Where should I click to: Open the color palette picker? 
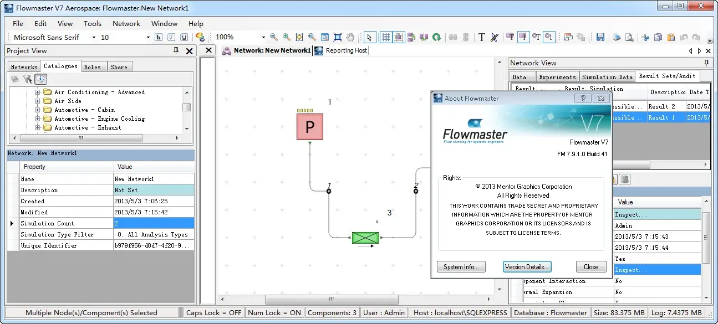[200, 37]
